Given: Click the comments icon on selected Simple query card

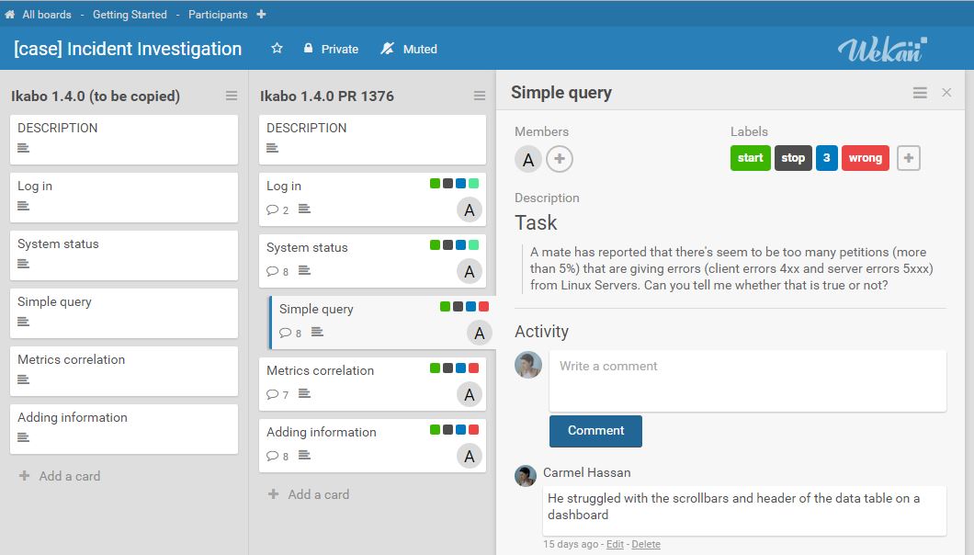Looking at the screenshot, I should point(285,333).
